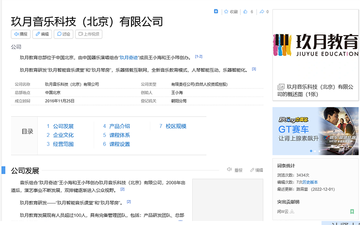This screenshot has width=360, height=225.
Task: Open reference citation [1-2]
Action: (x=198, y=56)
